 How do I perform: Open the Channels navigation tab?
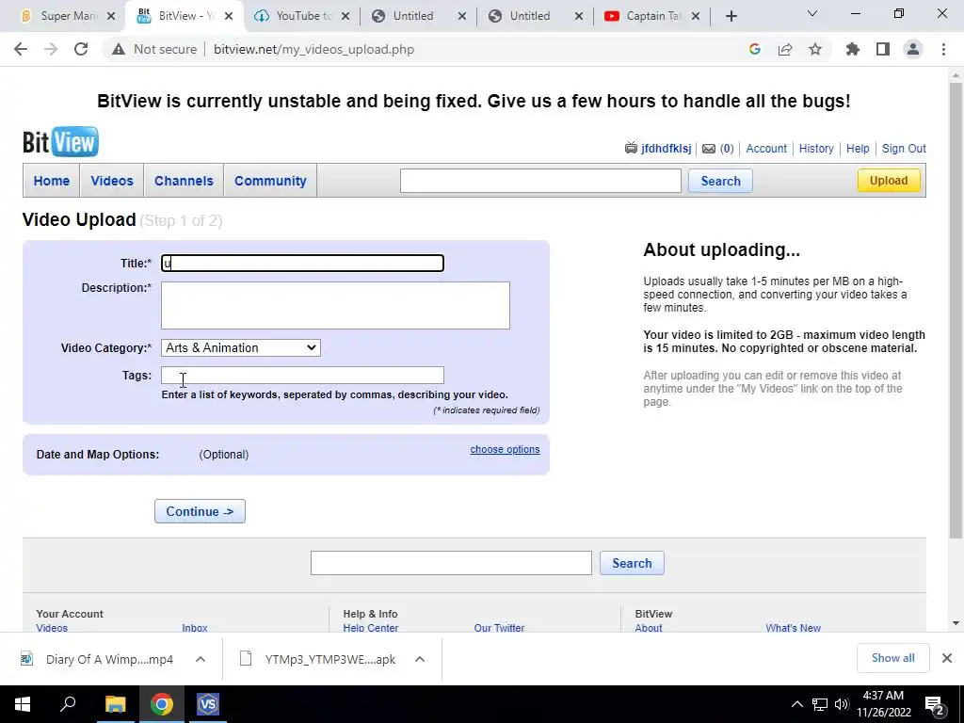(x=184, y=181)
